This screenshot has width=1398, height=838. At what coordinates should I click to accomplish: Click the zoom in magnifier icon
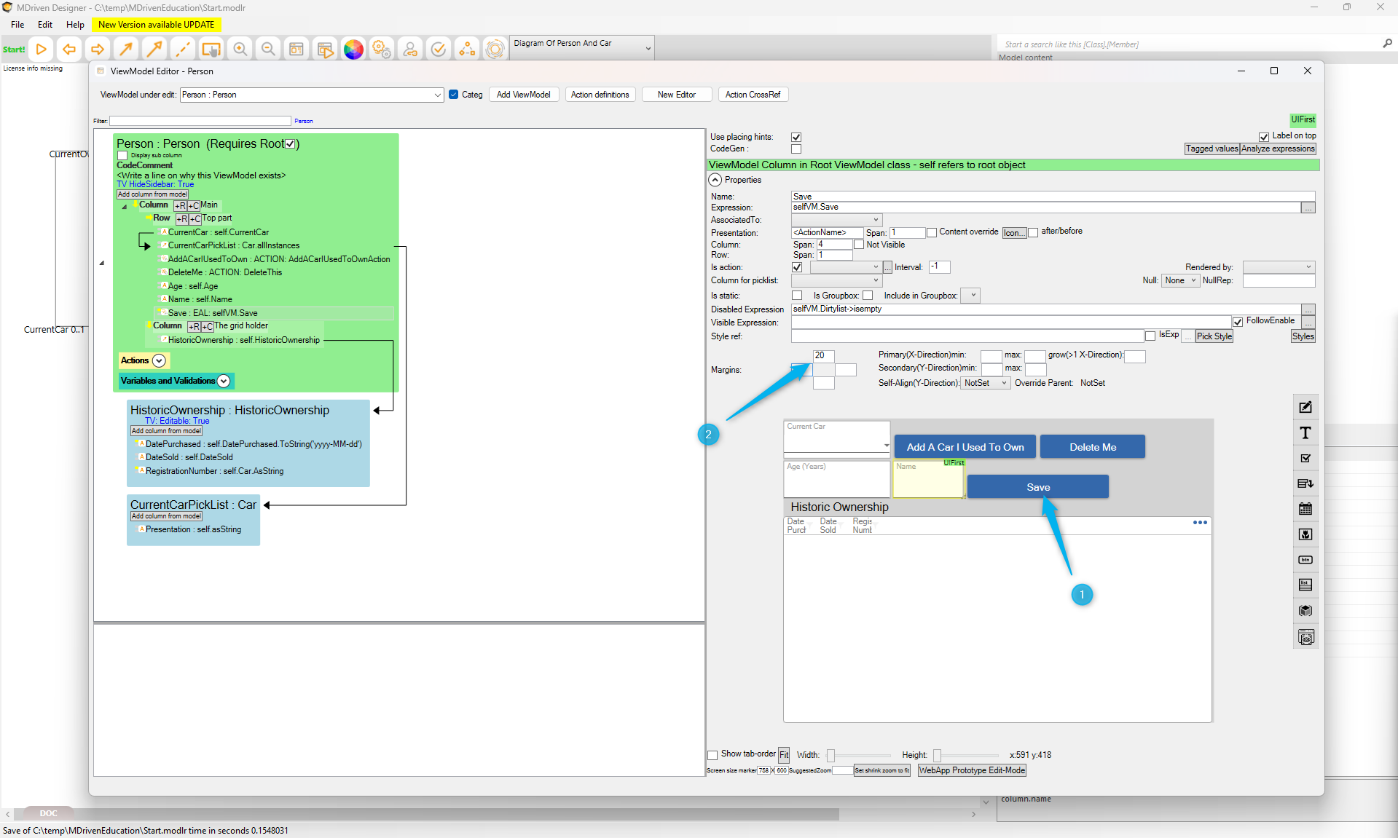click(240, 50)
